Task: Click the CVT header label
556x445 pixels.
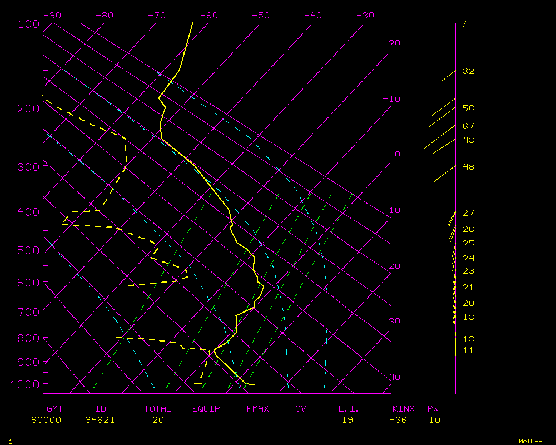Action: (303, 409)
